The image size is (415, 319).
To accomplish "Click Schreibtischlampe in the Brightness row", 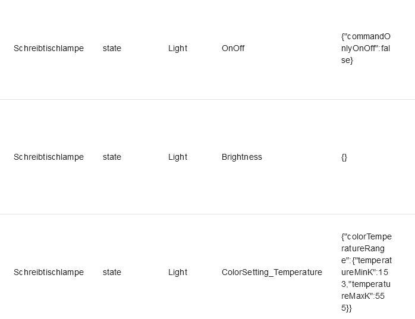I will 49,157.
